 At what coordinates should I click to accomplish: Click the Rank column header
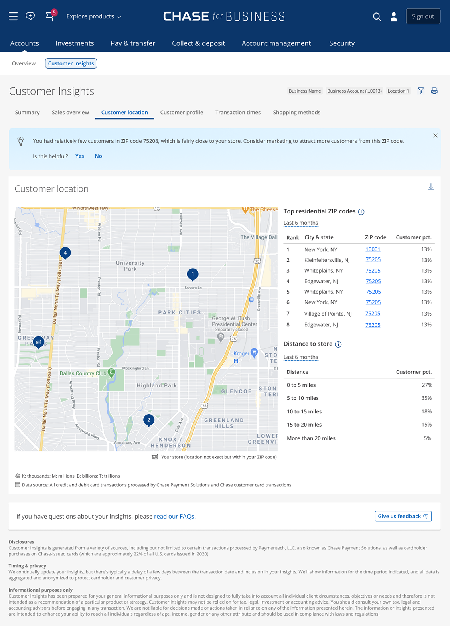pyautogui.click(x=293, y=238)
